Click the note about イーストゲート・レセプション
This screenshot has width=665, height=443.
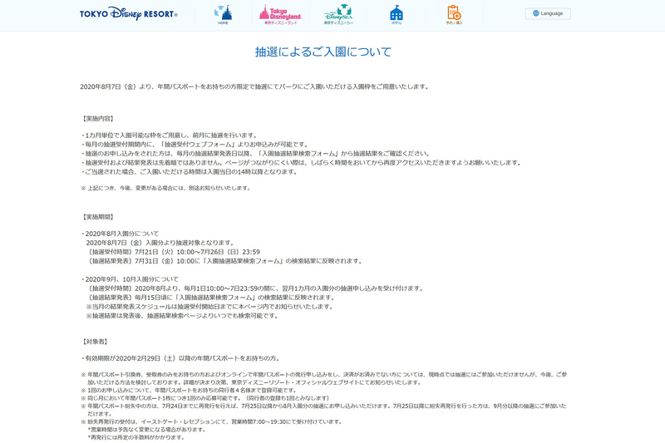pos(211,422)
